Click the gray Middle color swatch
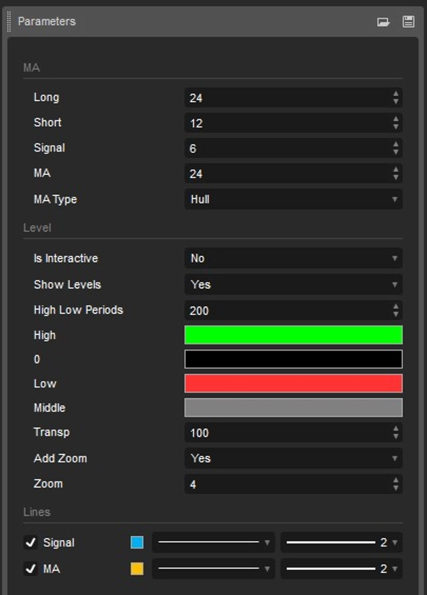The width and height of the screenshot is (427, 595). point(293,408)
